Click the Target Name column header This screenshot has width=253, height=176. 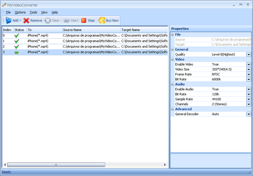145,30
